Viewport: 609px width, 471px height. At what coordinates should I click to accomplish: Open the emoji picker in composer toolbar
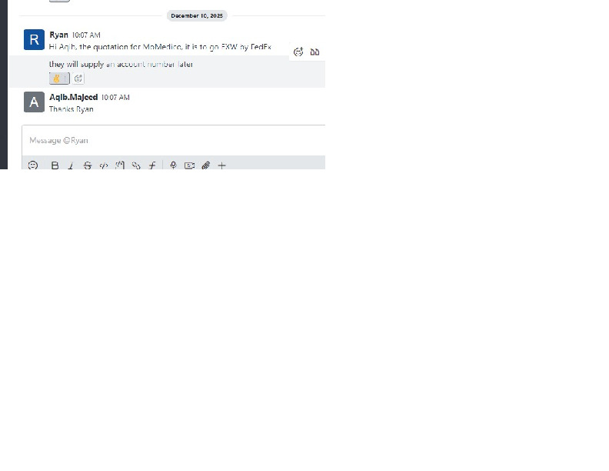point(33,165)
